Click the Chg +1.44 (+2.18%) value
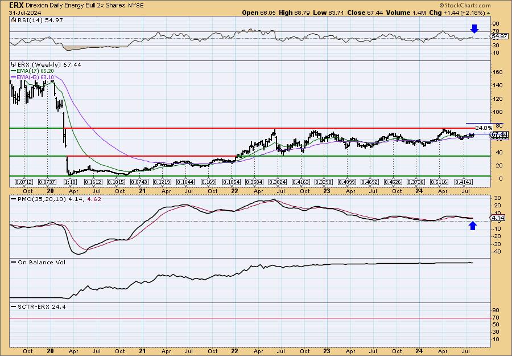 (457, 13)
